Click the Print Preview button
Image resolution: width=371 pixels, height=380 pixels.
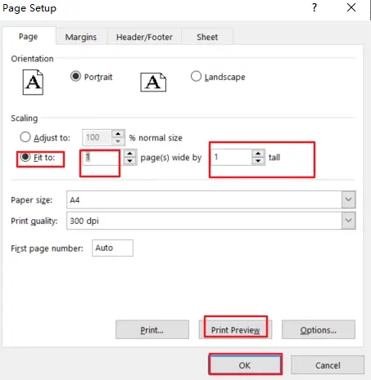(x=235, y=330)
